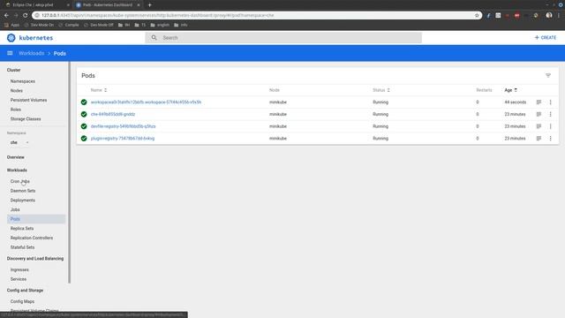
Task: Open the devfile-registry pod link
Action: click(x=124, y=126)
